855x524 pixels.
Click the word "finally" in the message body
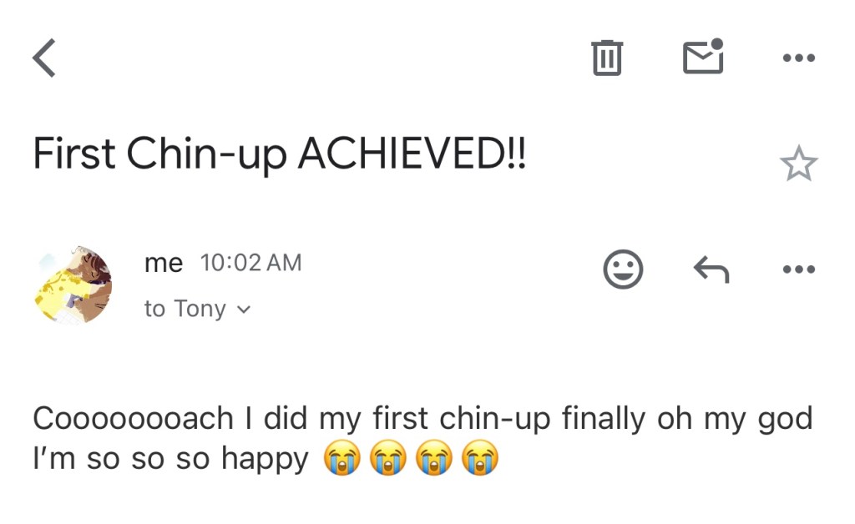(x=605, y=418)
